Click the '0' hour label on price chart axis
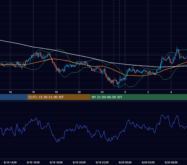 (x=125, y=92)
